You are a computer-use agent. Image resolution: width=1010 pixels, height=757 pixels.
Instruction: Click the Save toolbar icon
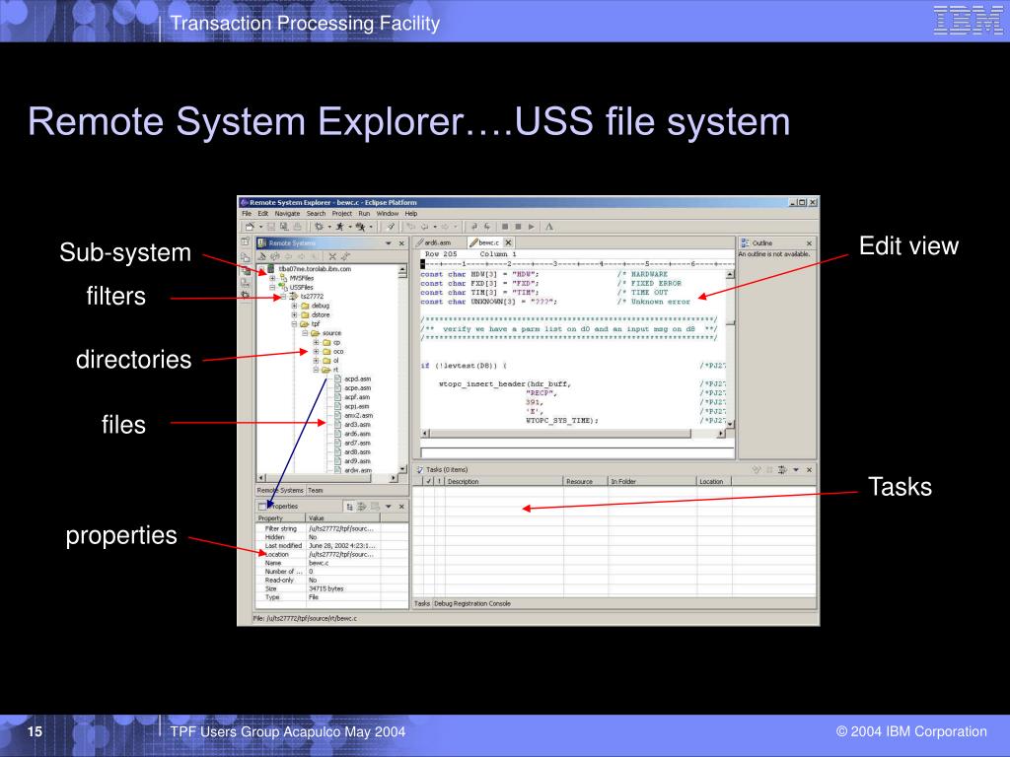tap(271, 227)
